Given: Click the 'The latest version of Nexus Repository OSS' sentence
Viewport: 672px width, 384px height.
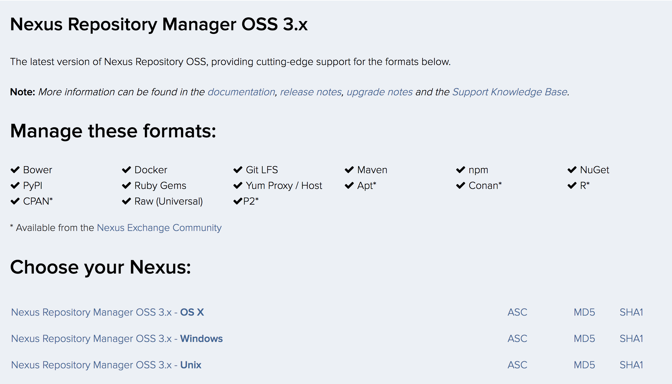Looking at the screenshot, I should (230, 62).
